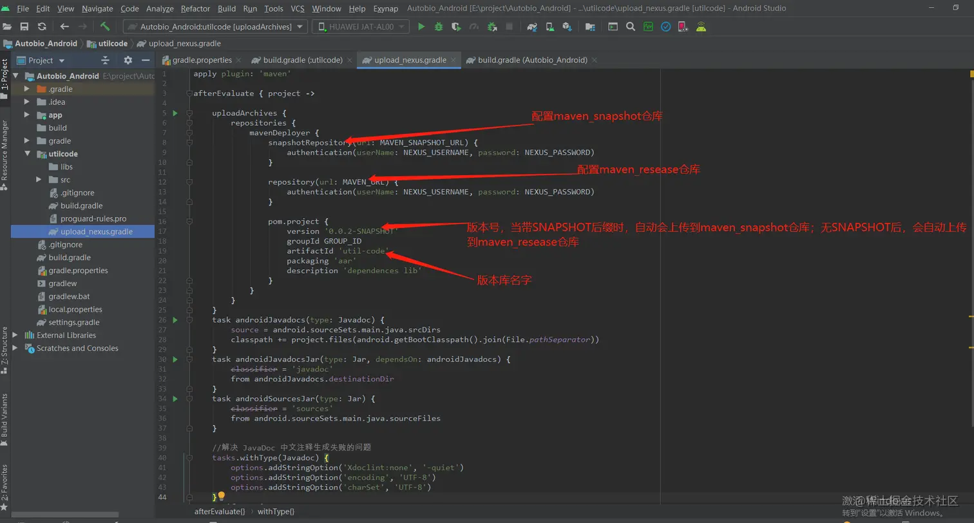
Task: Click the green Make Project hammer icon
Action: point(105,26)
